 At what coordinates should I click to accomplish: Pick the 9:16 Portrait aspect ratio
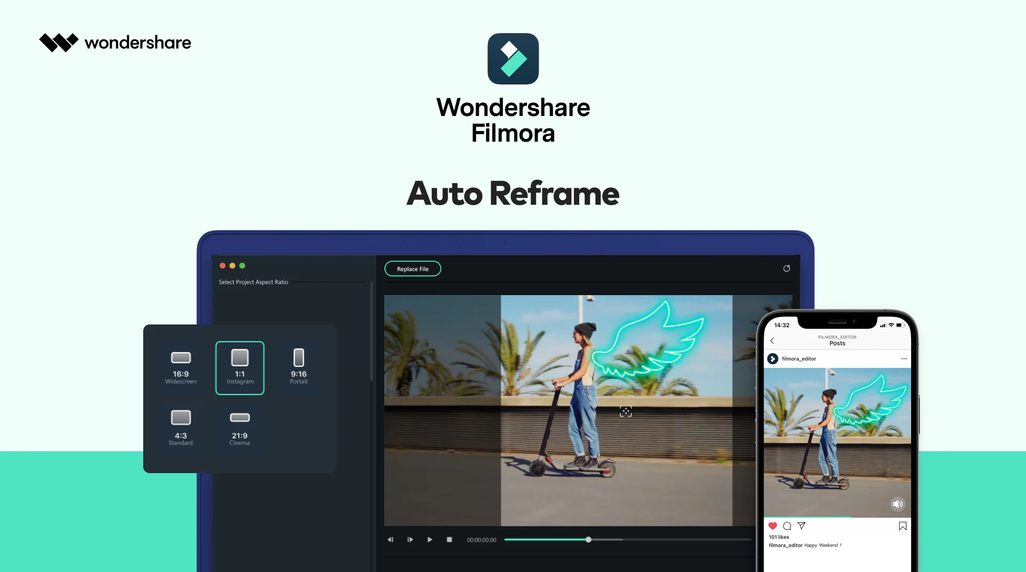pos(299,368)
